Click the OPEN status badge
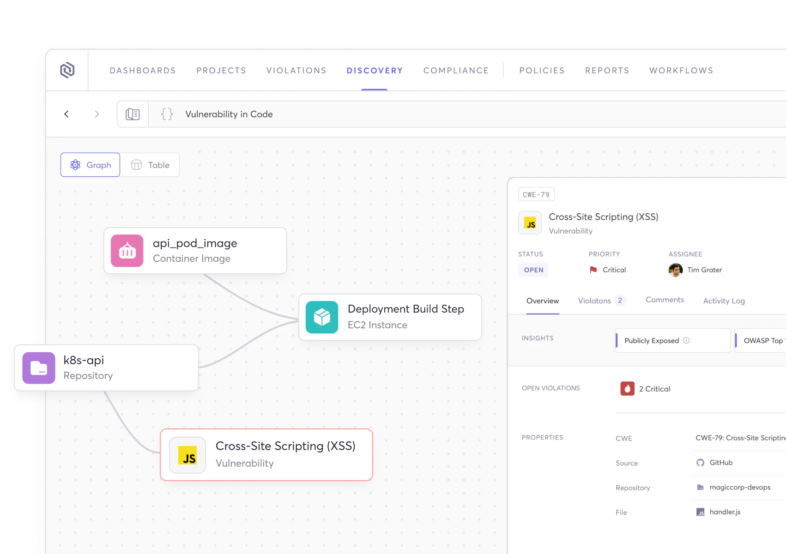The width and height of the screenshot is (786, 554). pos(533,270)
